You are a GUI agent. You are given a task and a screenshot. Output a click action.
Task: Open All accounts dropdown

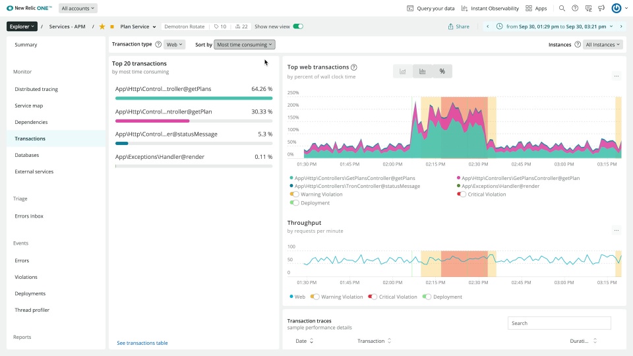click(x=78, y=8)
